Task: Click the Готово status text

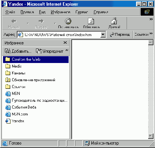Action: 15,143
